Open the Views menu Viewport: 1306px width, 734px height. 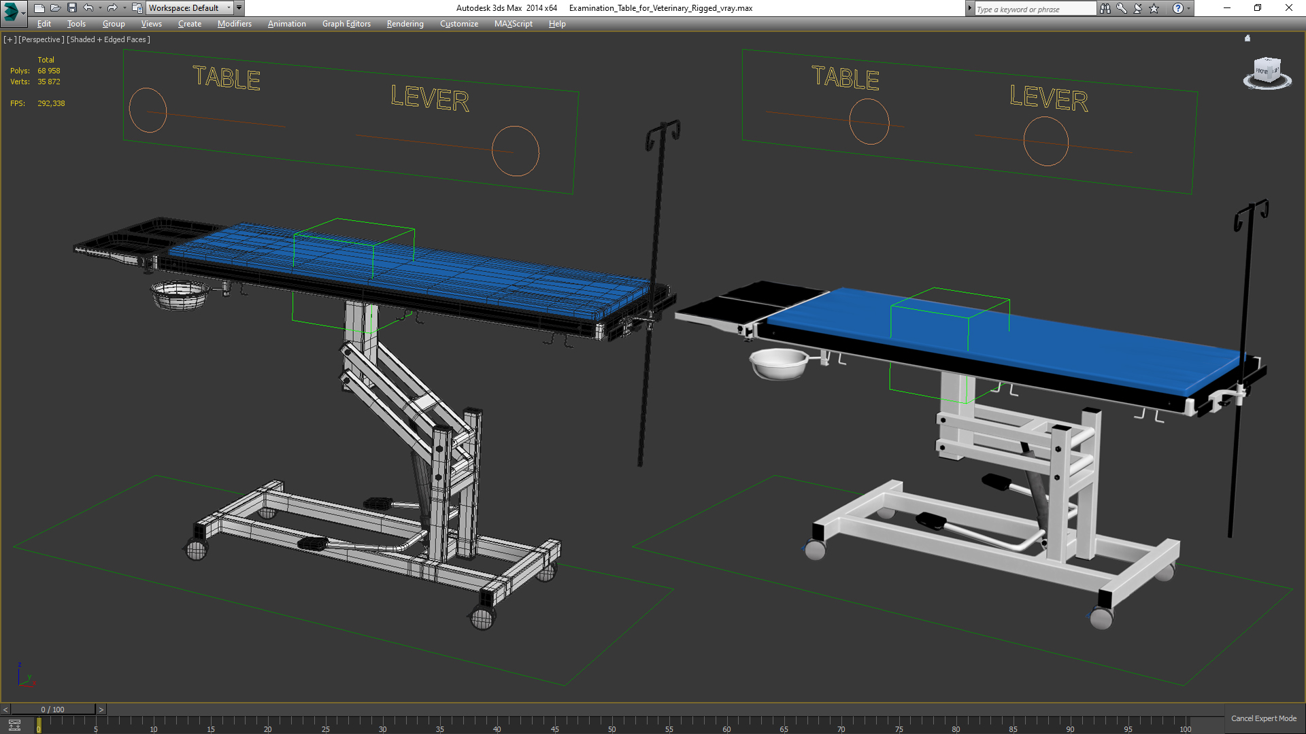click(151, 24)
